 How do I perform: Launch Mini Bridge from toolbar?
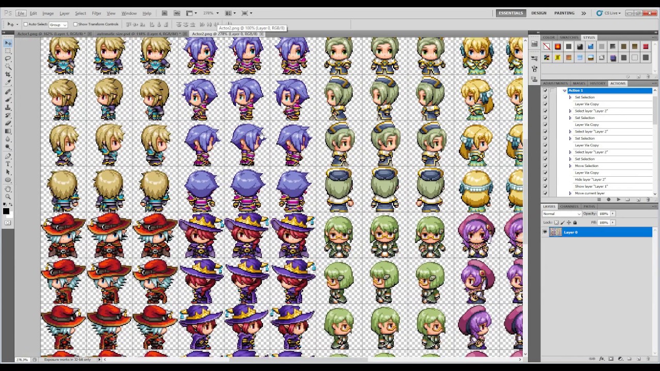[x=177, y=13]
